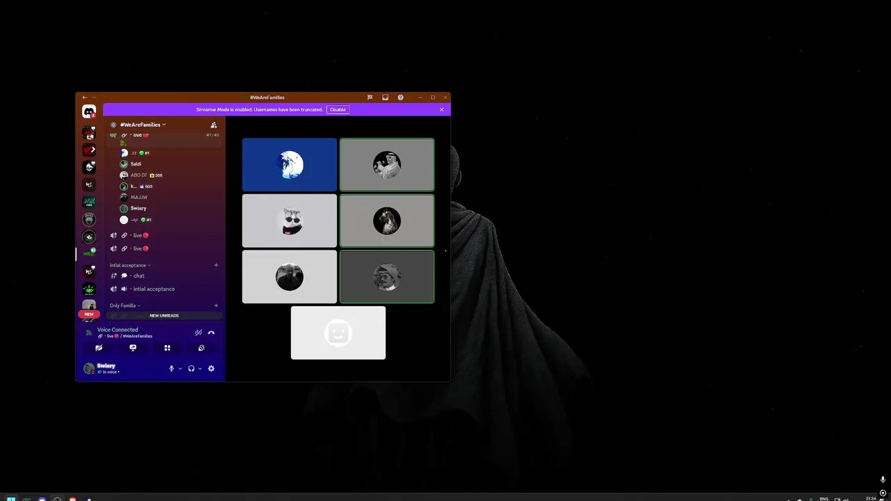Click the red NEW servers pill

pyautogui.click(x=88, y=314)
